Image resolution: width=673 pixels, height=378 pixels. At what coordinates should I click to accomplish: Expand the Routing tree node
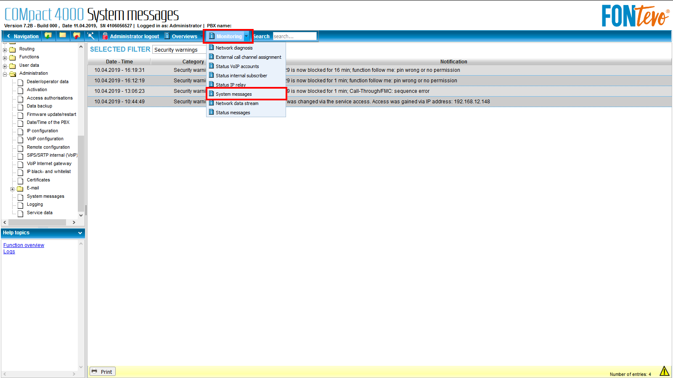[x=5, y=50]
